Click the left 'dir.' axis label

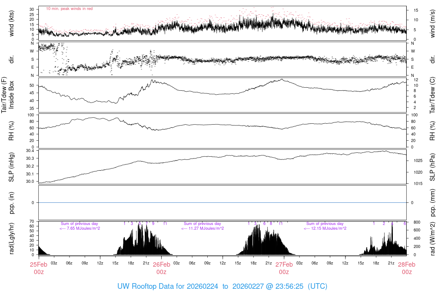(11, 59)
